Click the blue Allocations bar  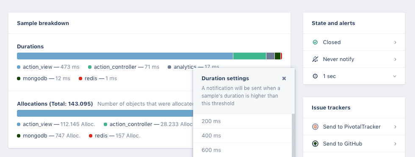point(105,113)
